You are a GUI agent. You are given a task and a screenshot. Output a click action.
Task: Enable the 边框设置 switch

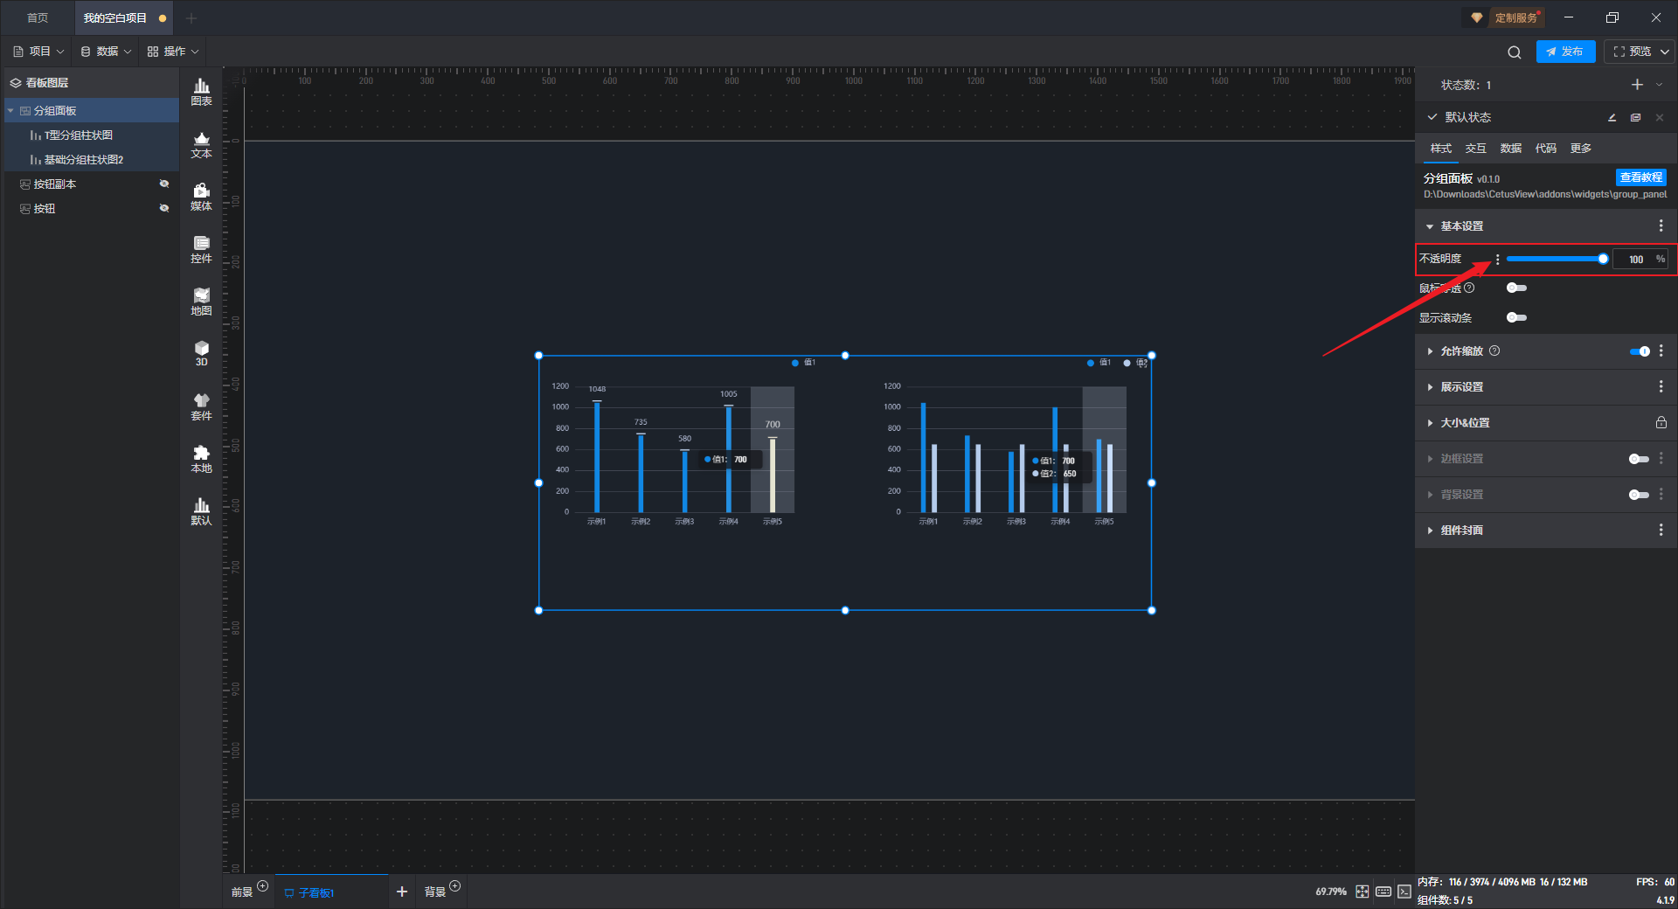(1638, 459)
